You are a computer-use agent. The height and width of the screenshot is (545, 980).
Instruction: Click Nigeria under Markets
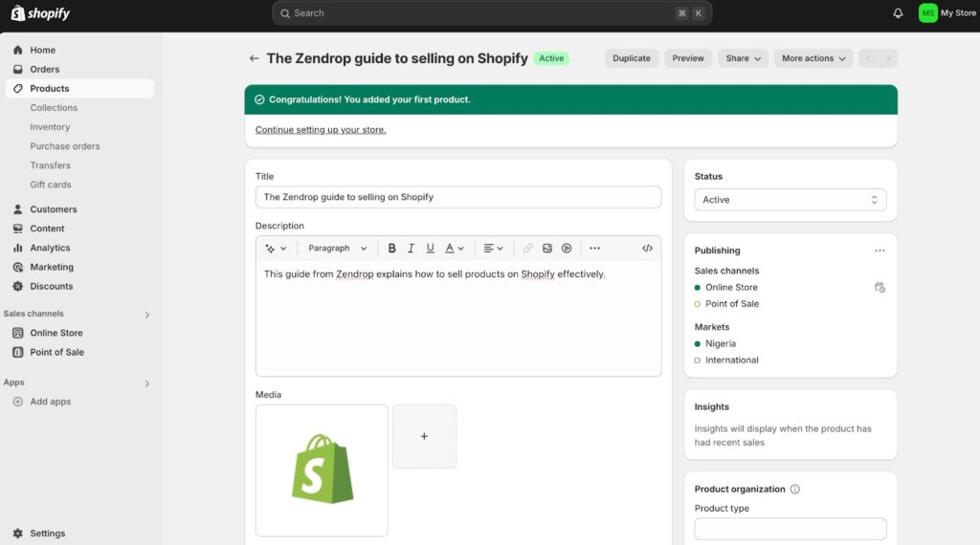(x=721, y=344)
